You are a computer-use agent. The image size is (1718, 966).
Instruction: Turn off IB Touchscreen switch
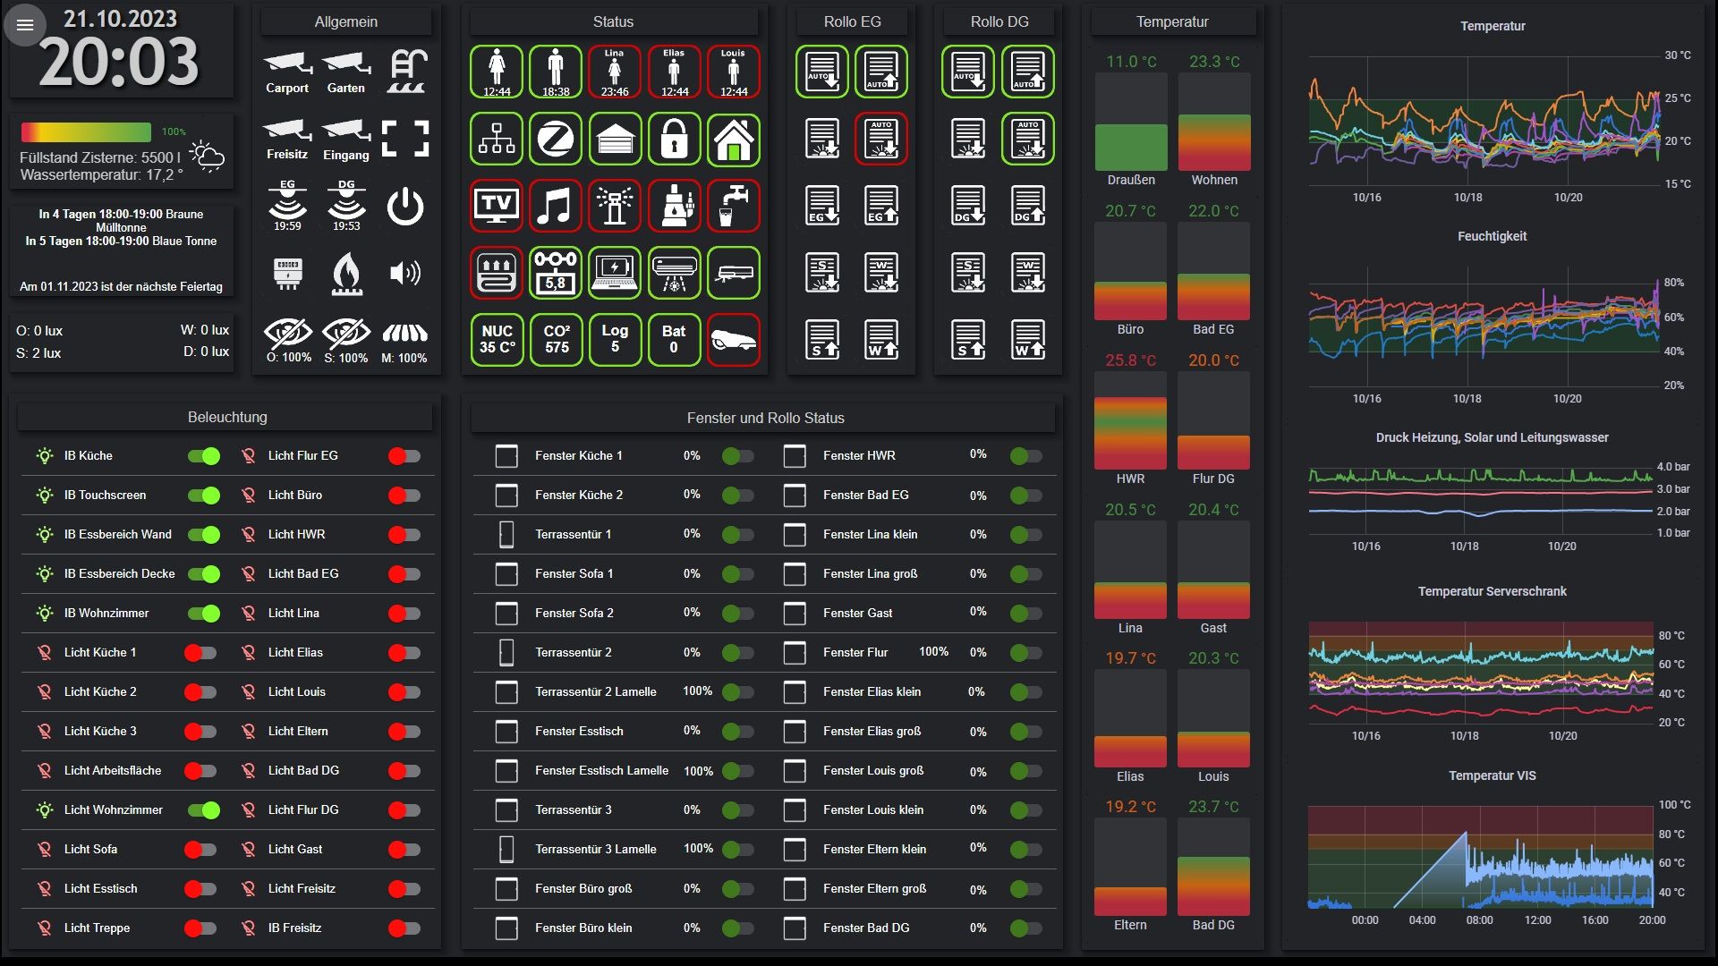pyautogui.click(x=204, y=496)
